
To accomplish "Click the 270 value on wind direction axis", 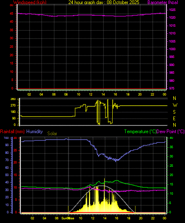I will tap(13, 106).
